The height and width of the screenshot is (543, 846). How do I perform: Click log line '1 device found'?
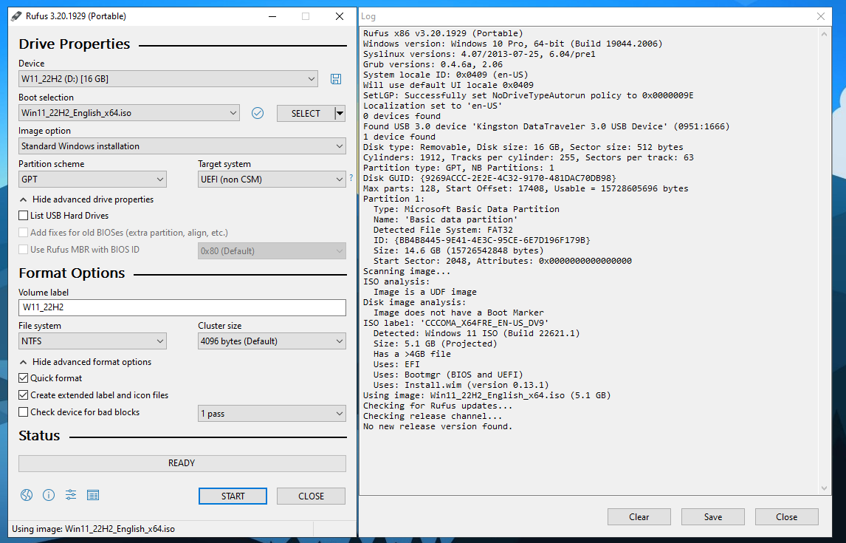coord(399,137)
